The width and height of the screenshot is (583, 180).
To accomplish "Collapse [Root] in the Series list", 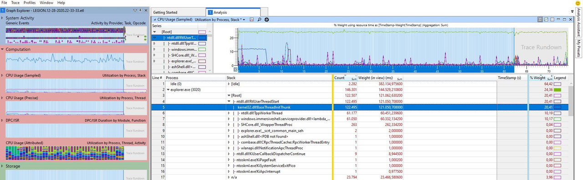I will [x=154, y=32].
